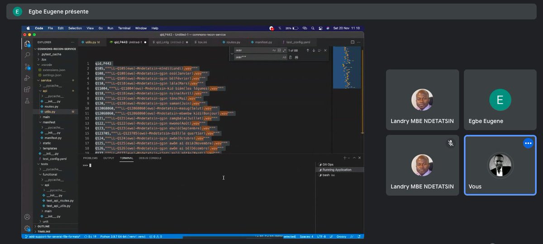Expand the .pytest_cache folder
This screenshot has width=543, height=244.
[51, 54]
